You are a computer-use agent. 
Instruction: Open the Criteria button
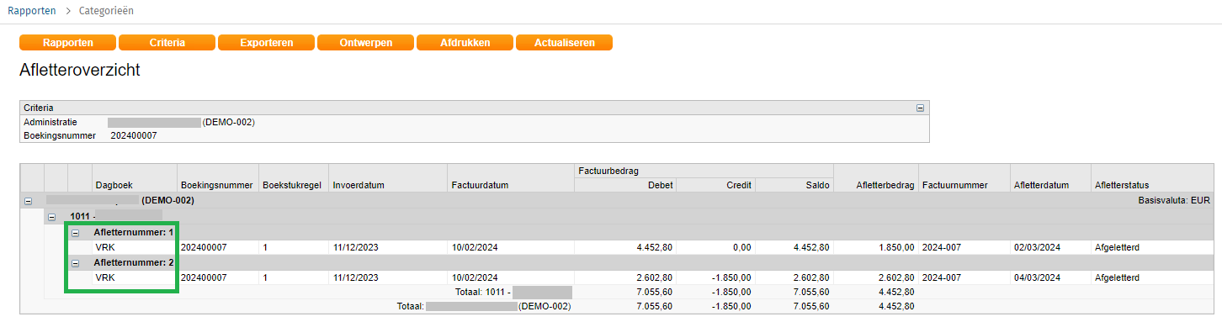tap(167, 43)
